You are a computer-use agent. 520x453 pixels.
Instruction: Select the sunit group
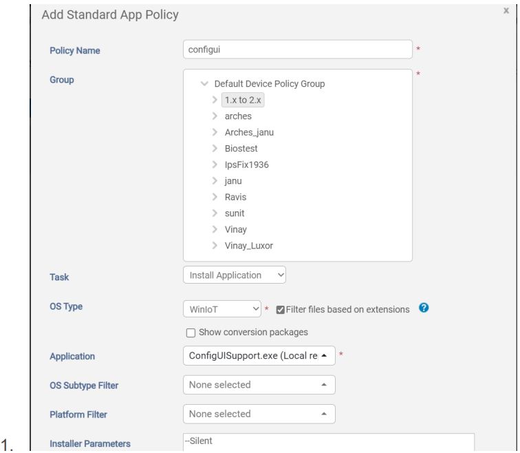click(x=236, y=213)
